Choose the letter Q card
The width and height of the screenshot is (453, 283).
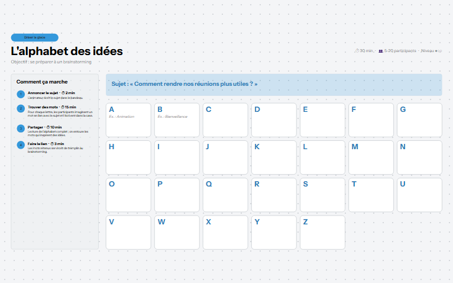coord(225,195)
